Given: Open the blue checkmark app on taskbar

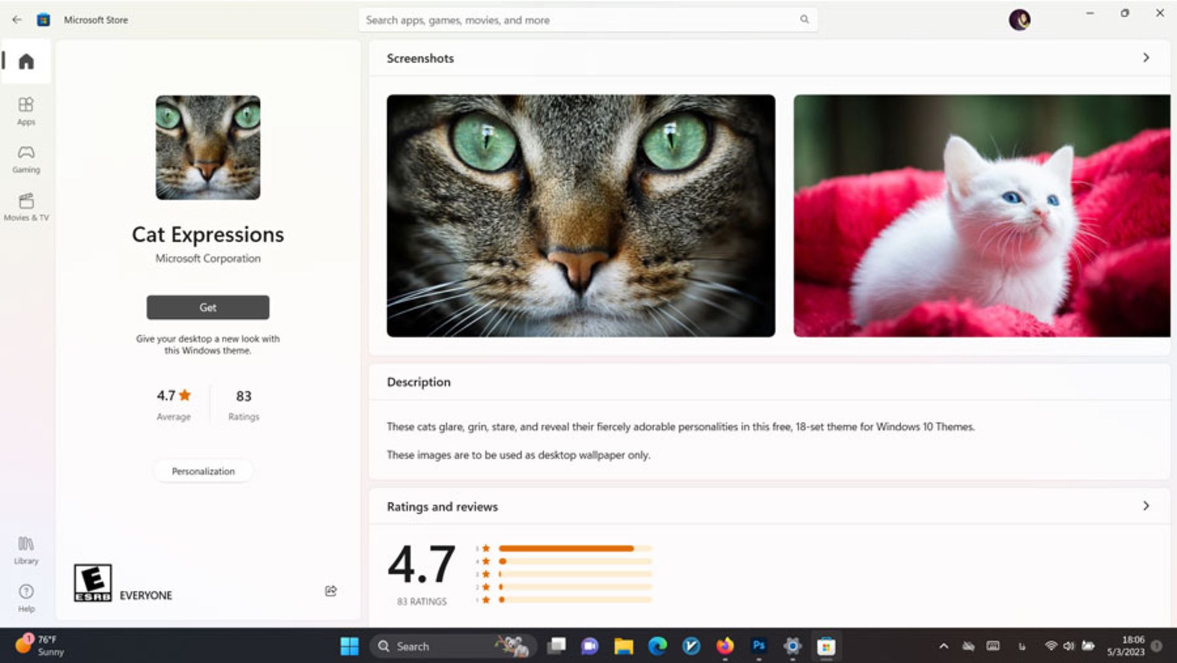Looking at the screenshot, I should 691,646.
